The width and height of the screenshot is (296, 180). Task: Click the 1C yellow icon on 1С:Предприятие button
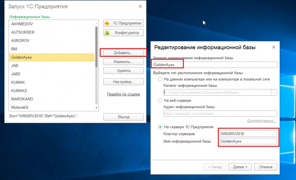point(107,23)
